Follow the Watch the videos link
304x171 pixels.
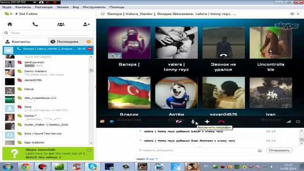43,157
